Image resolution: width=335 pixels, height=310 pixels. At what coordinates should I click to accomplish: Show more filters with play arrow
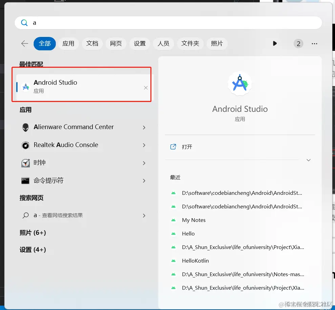pos(275,44)
